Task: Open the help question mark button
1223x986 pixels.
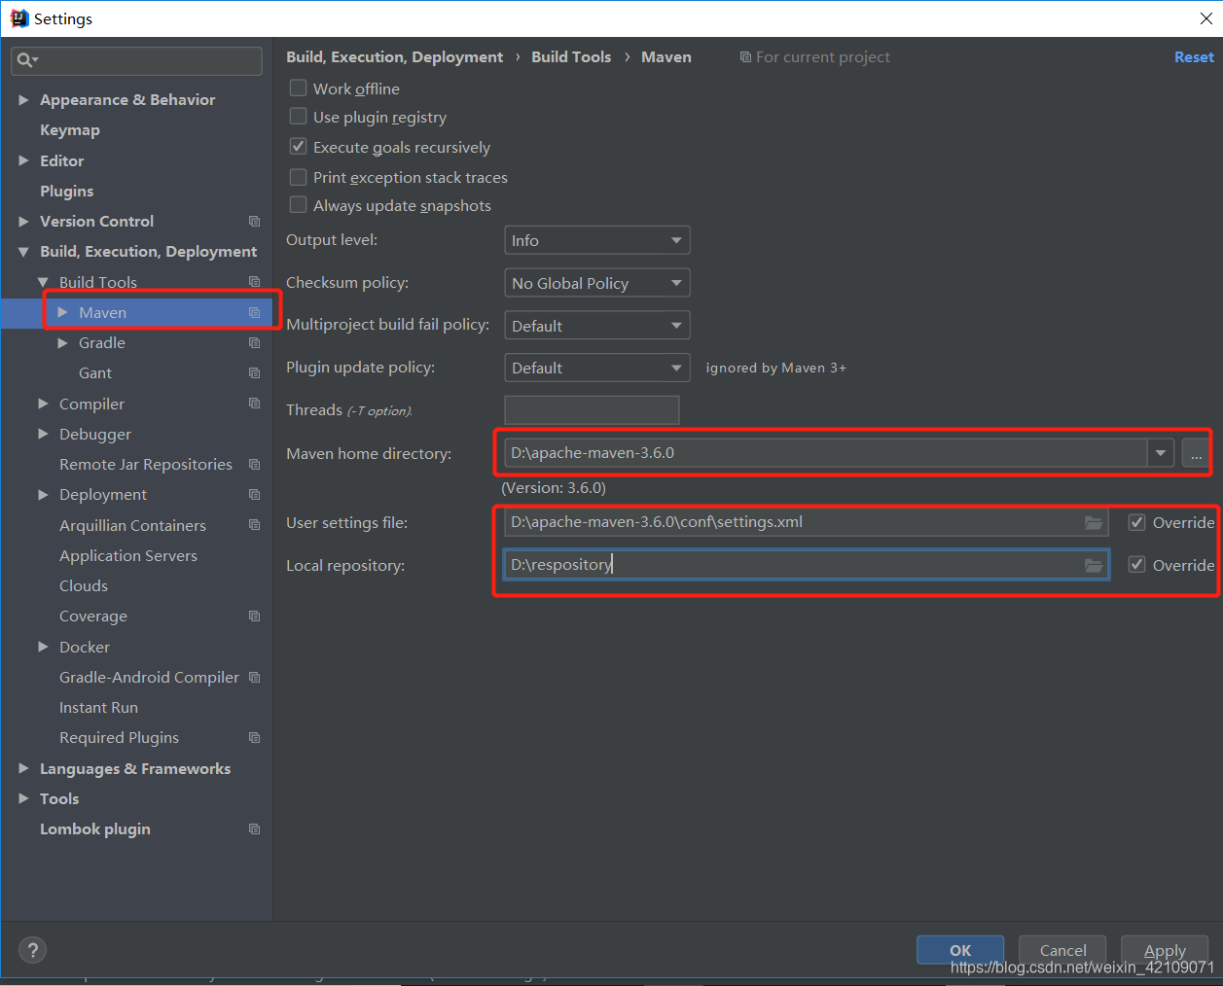Action: pyautogui.click(x=32, y=950)
